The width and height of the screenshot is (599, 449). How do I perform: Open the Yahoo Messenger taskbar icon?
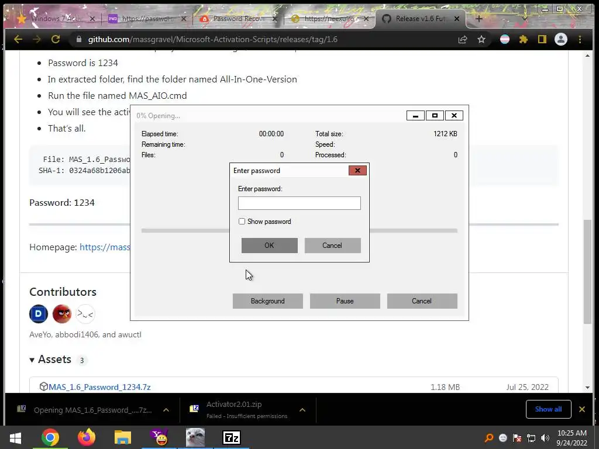tap(159, 437)
